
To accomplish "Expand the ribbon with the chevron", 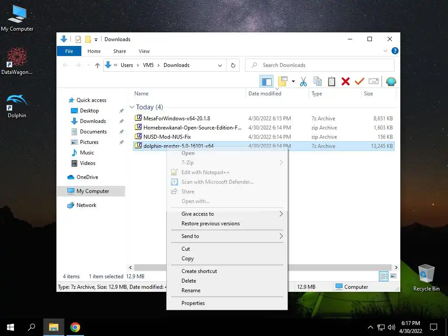I will 385,51.
